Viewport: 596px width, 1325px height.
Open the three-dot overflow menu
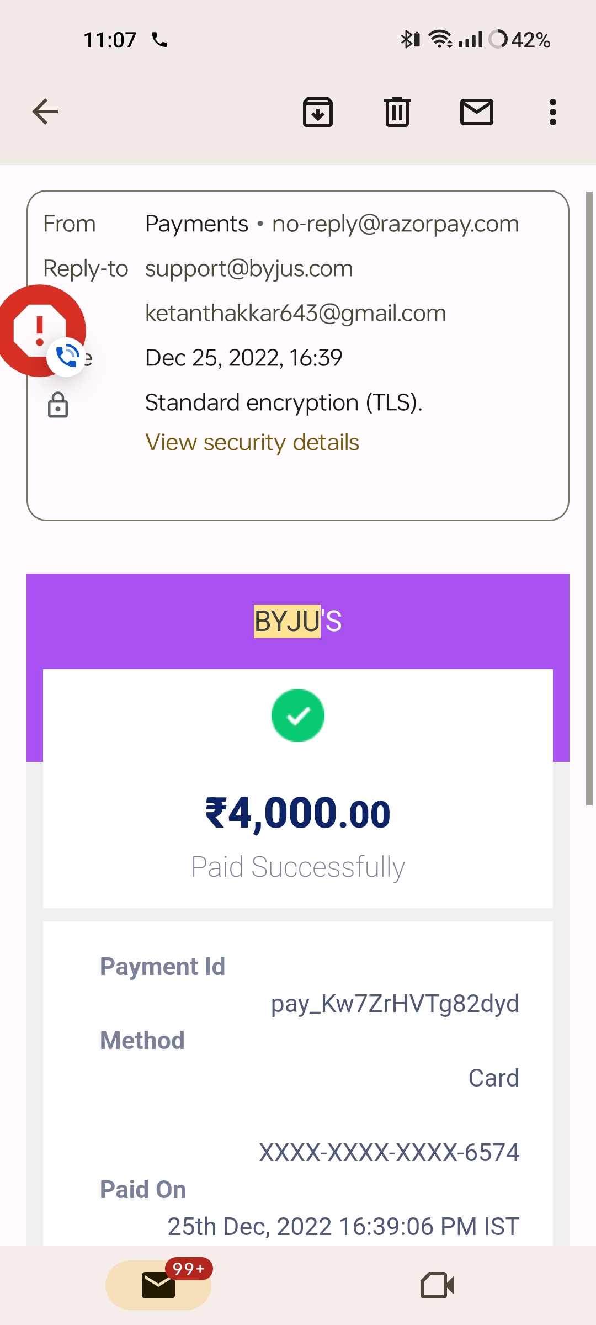[552, 112]
